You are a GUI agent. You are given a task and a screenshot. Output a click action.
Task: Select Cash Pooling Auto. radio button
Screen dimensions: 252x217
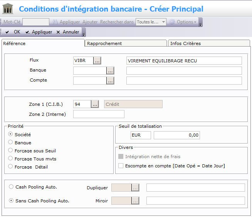pyautogui.click(x=11, y=187)
